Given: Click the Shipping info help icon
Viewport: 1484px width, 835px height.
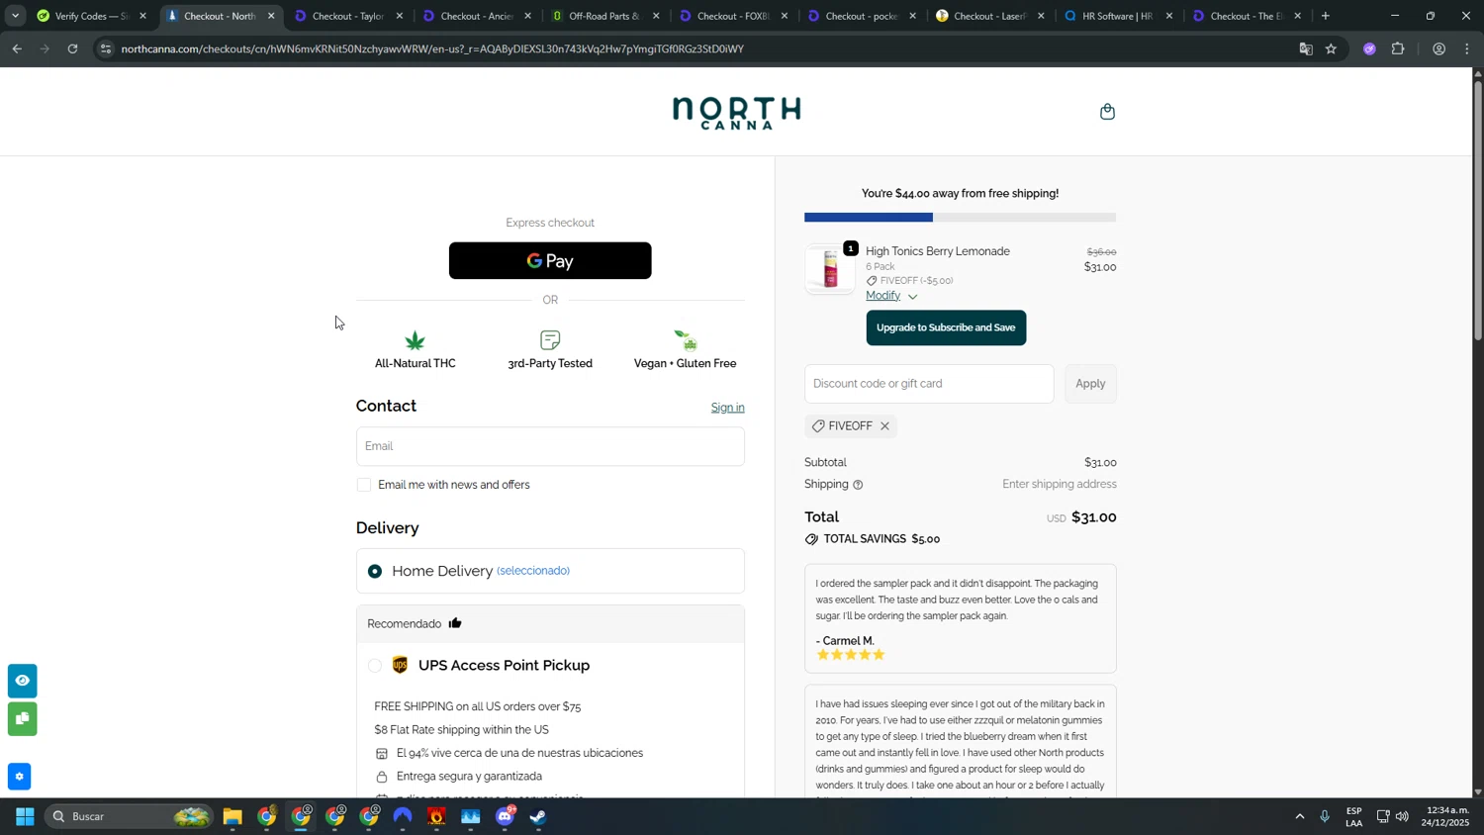Looking at the screenshot, I should pyautogui.click(x=858, y=485).
